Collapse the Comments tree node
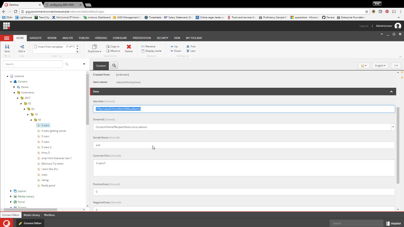The width and height of the screenshot is (404, 227). (14, 92)
